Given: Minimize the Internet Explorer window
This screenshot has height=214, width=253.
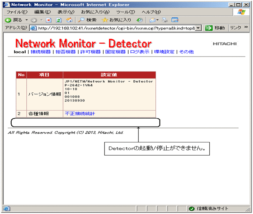Looking at the screenshot, I should coord(232,5).
